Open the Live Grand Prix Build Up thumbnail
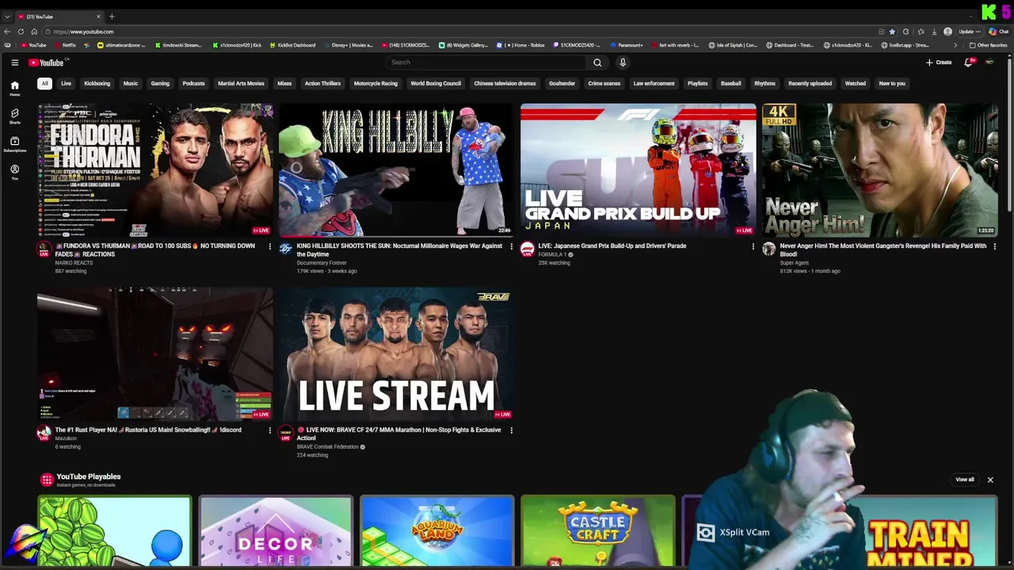Image resolution: width=1014 pixels, height=570 pixels. pos(639,170)
